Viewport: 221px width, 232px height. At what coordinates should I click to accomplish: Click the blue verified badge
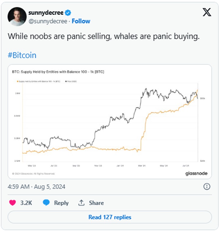click(x=68, y=13)
